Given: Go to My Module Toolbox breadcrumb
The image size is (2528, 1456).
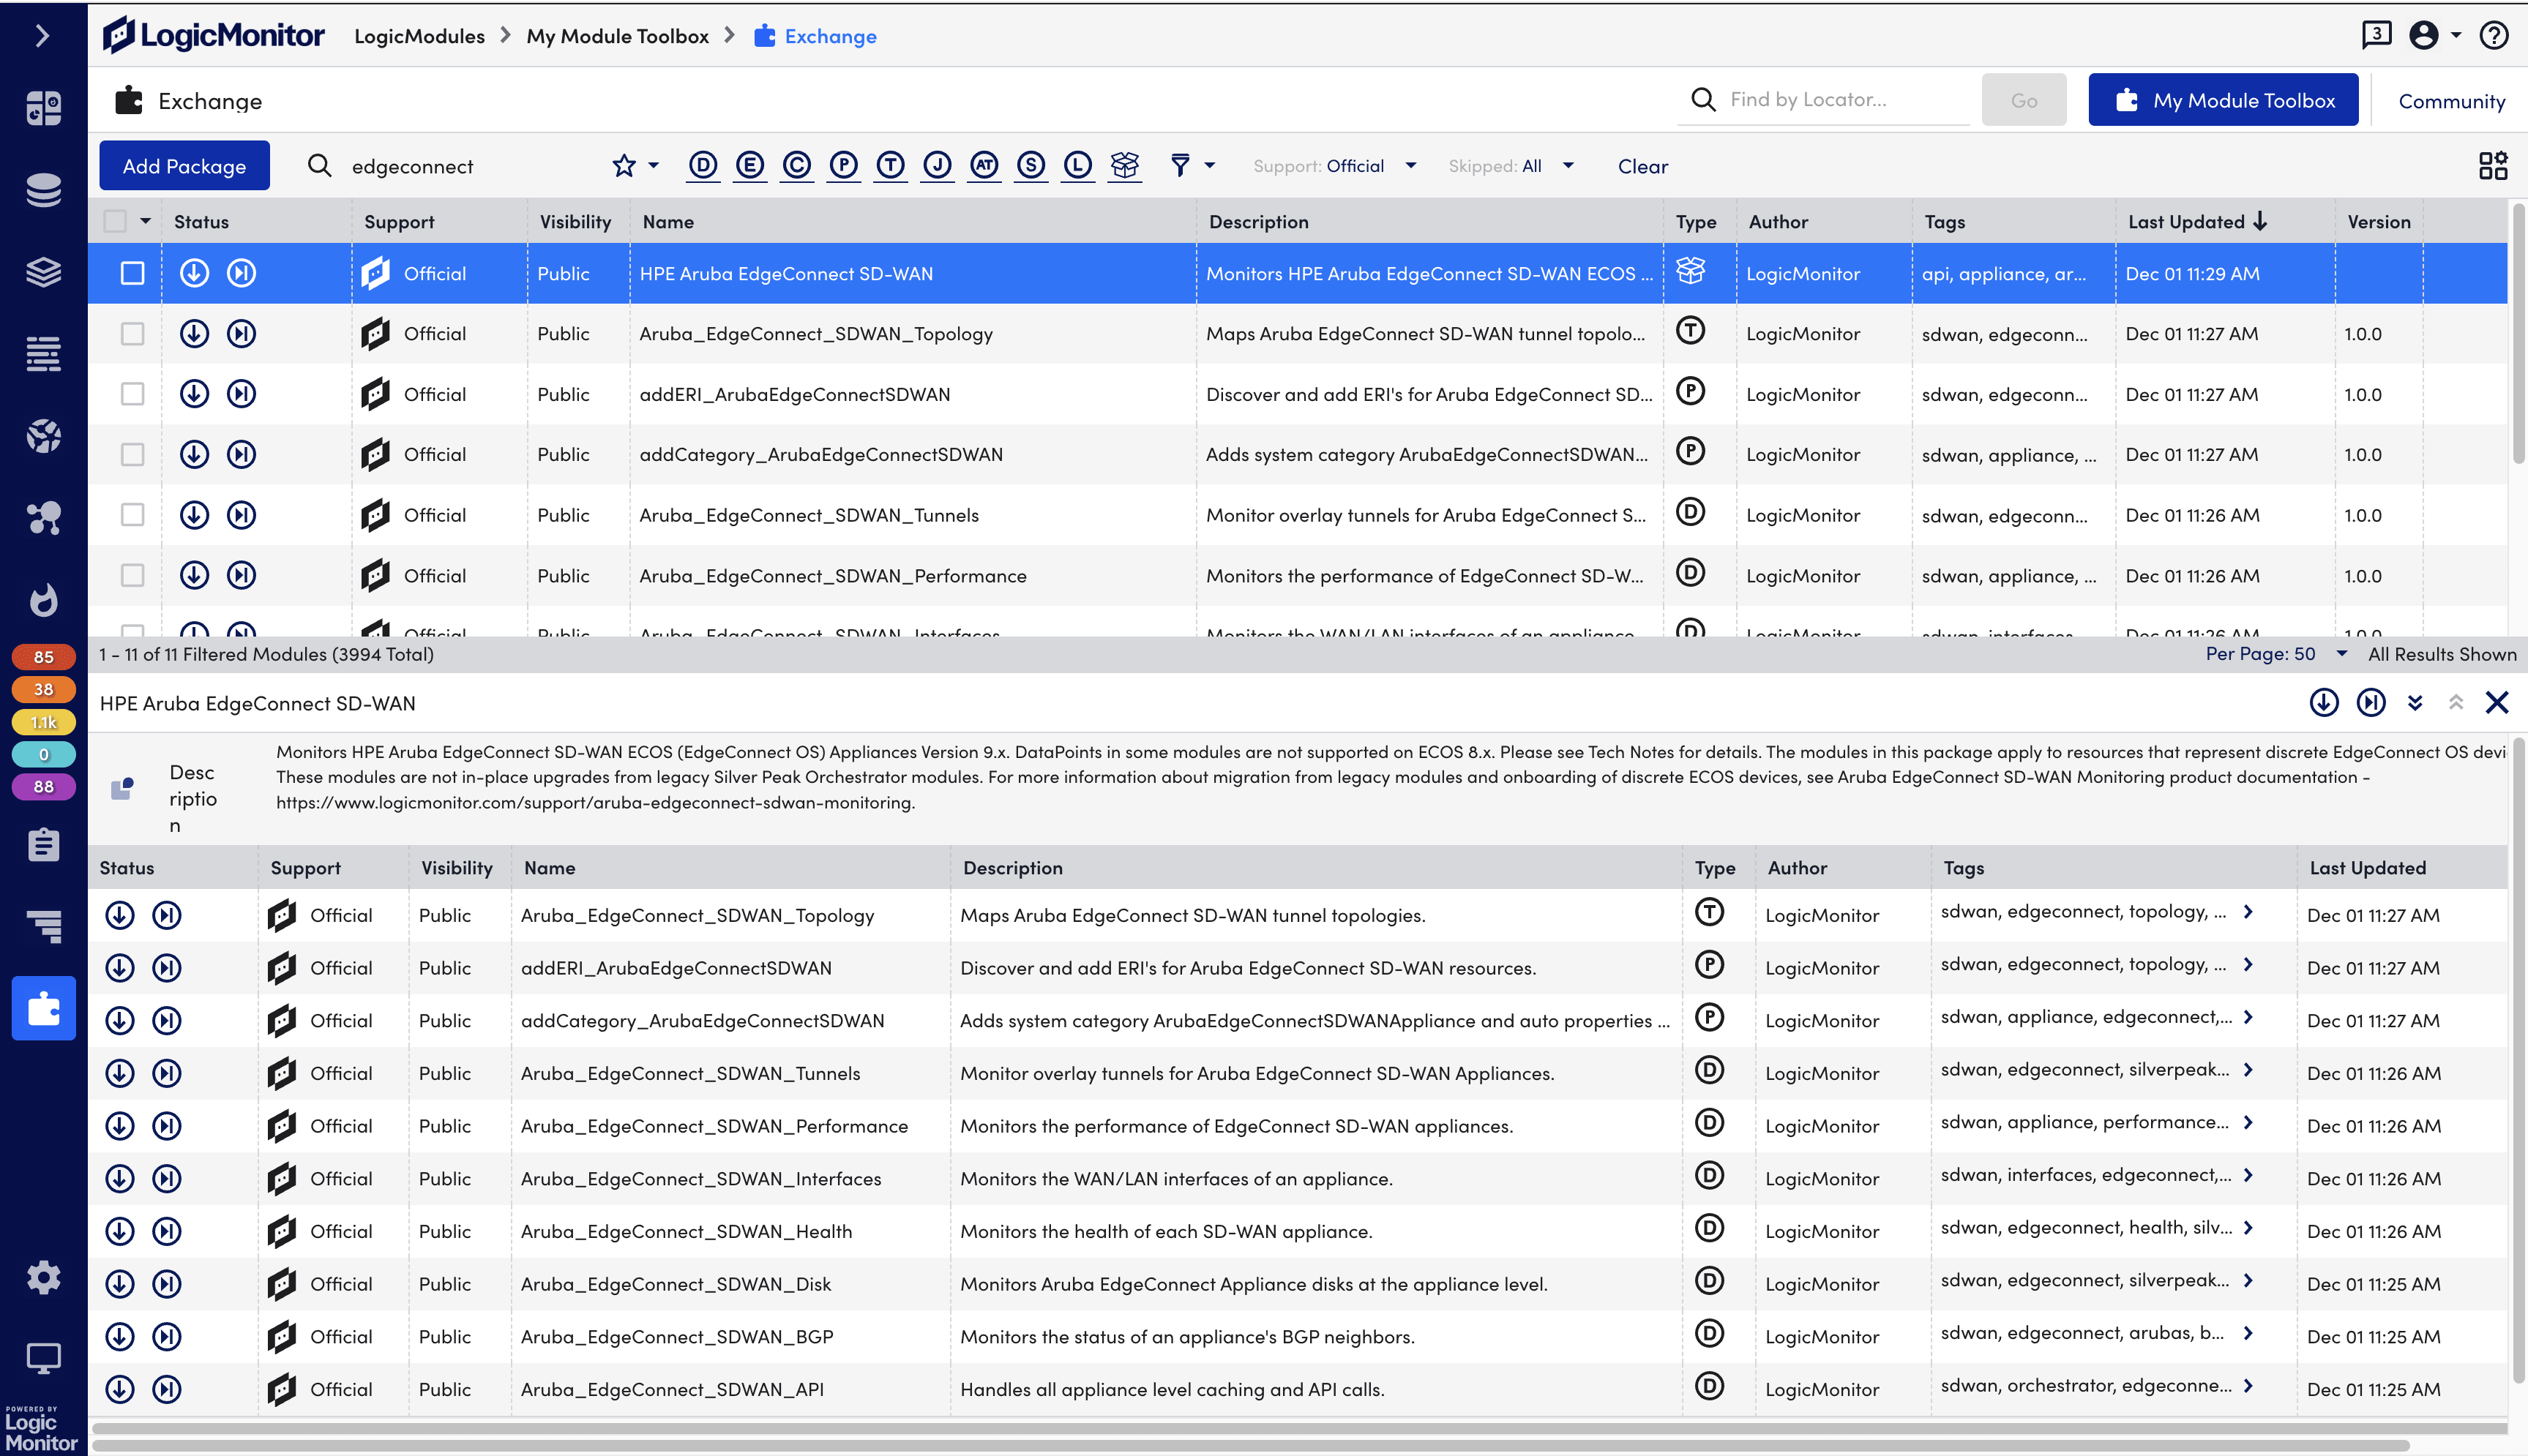Looking at the screenshot, I should pos(617,36).
